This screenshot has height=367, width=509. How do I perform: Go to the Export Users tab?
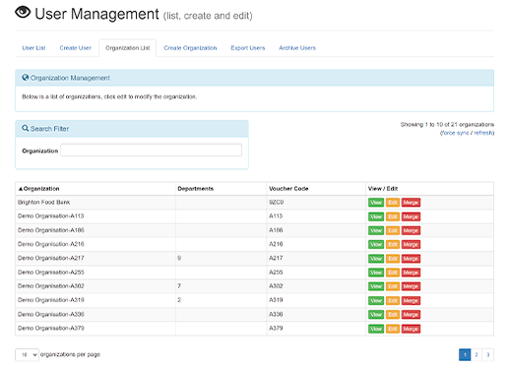coord(248,48)
